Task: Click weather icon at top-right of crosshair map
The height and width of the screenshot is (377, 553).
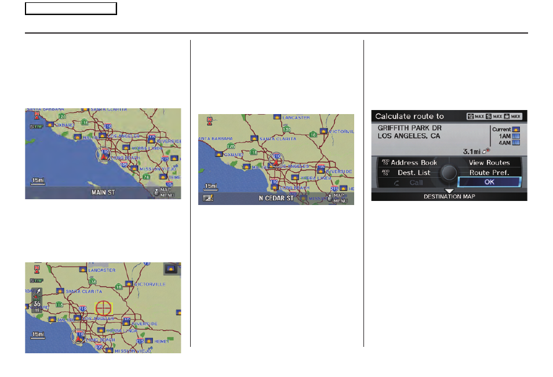Action: 172,269
